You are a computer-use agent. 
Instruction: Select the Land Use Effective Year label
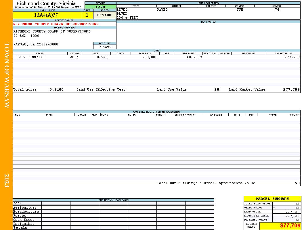click(x=101, y=89)
